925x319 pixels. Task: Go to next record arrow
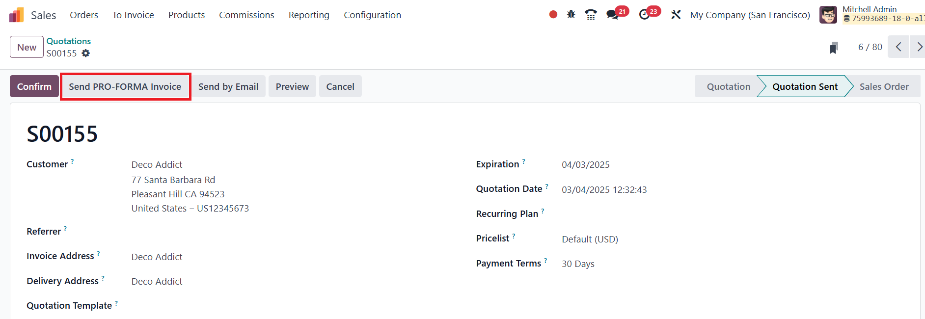tap(918, 47)
